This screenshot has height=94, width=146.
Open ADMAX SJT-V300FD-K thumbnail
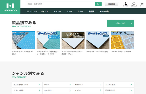(x=73, y=40)
